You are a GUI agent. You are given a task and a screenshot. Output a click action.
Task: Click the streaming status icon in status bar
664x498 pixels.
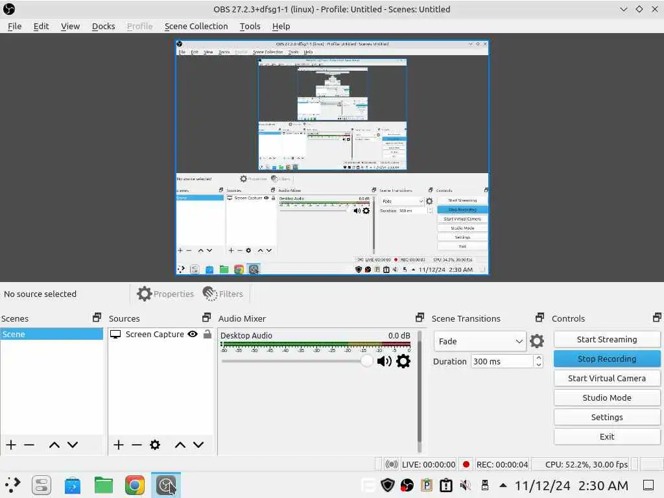tap(391, 464)
